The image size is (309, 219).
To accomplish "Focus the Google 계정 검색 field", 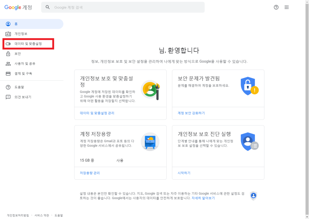I will 123,7.
